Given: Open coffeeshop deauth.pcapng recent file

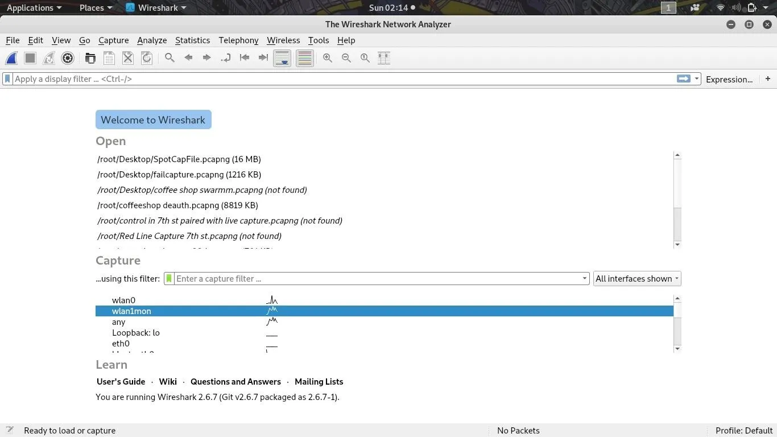Looking at the screenshot, I should point(177,205).
